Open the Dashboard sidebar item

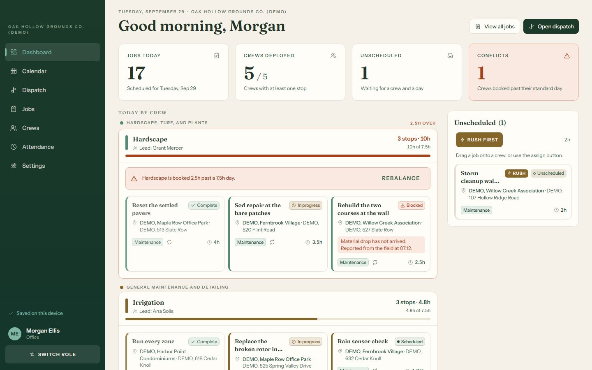pyautogui.click(x=53, y=52)
